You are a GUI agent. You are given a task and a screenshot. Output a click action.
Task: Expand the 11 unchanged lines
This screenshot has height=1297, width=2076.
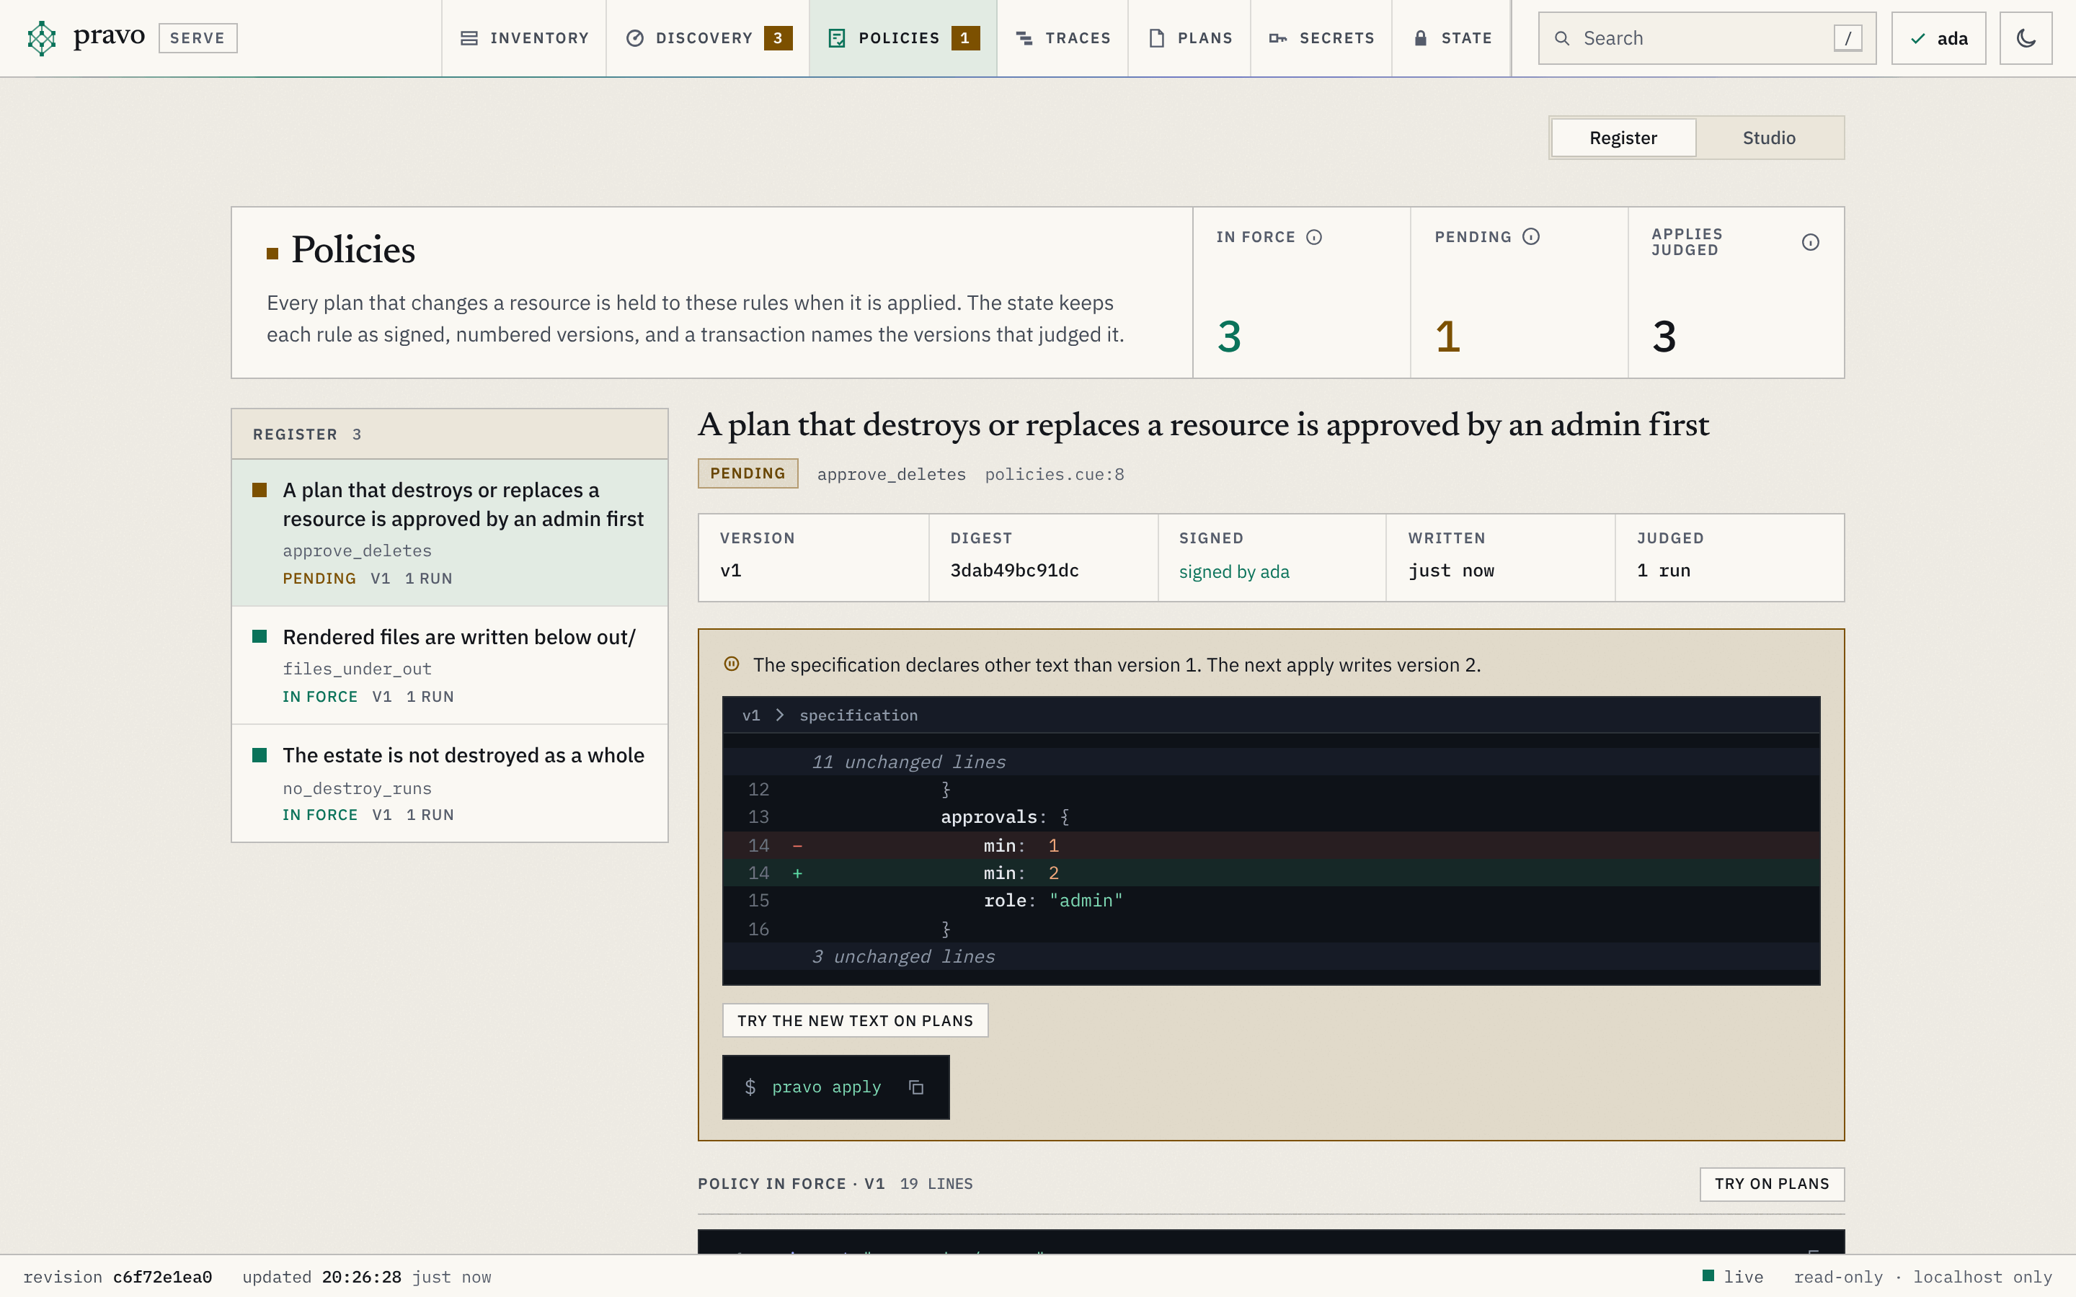[x=1271, y=762]
